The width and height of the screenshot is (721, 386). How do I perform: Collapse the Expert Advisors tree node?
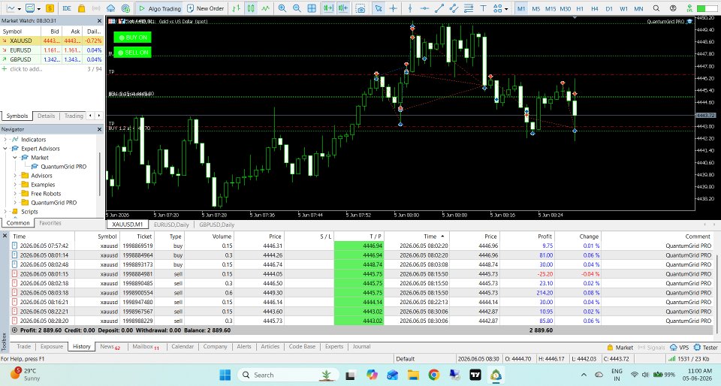click(x=5, y=149)
